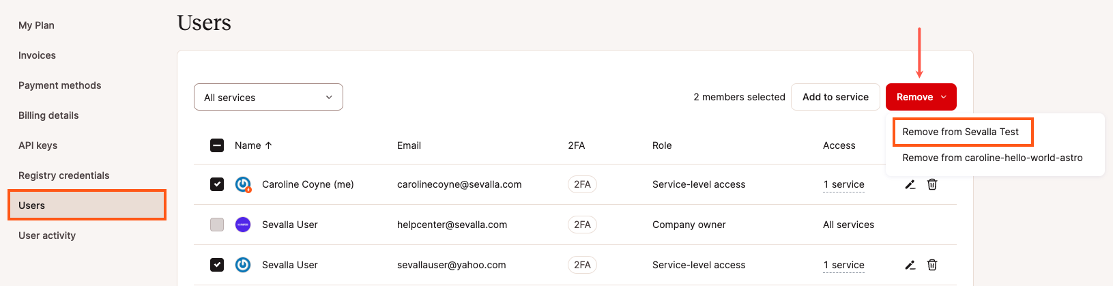Screen dimensions: 1113x286
Task: Uncheck the Caroline Coyne row checkbox
Action: pos(217,184)
